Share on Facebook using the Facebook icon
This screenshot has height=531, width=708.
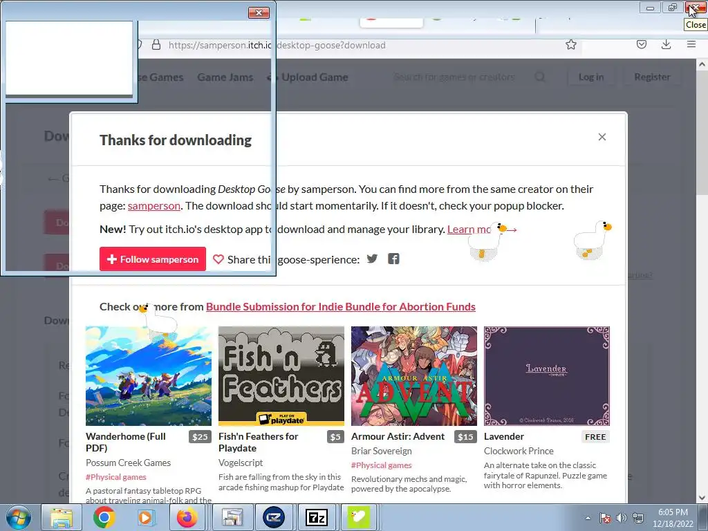click(x=393, y=259)
